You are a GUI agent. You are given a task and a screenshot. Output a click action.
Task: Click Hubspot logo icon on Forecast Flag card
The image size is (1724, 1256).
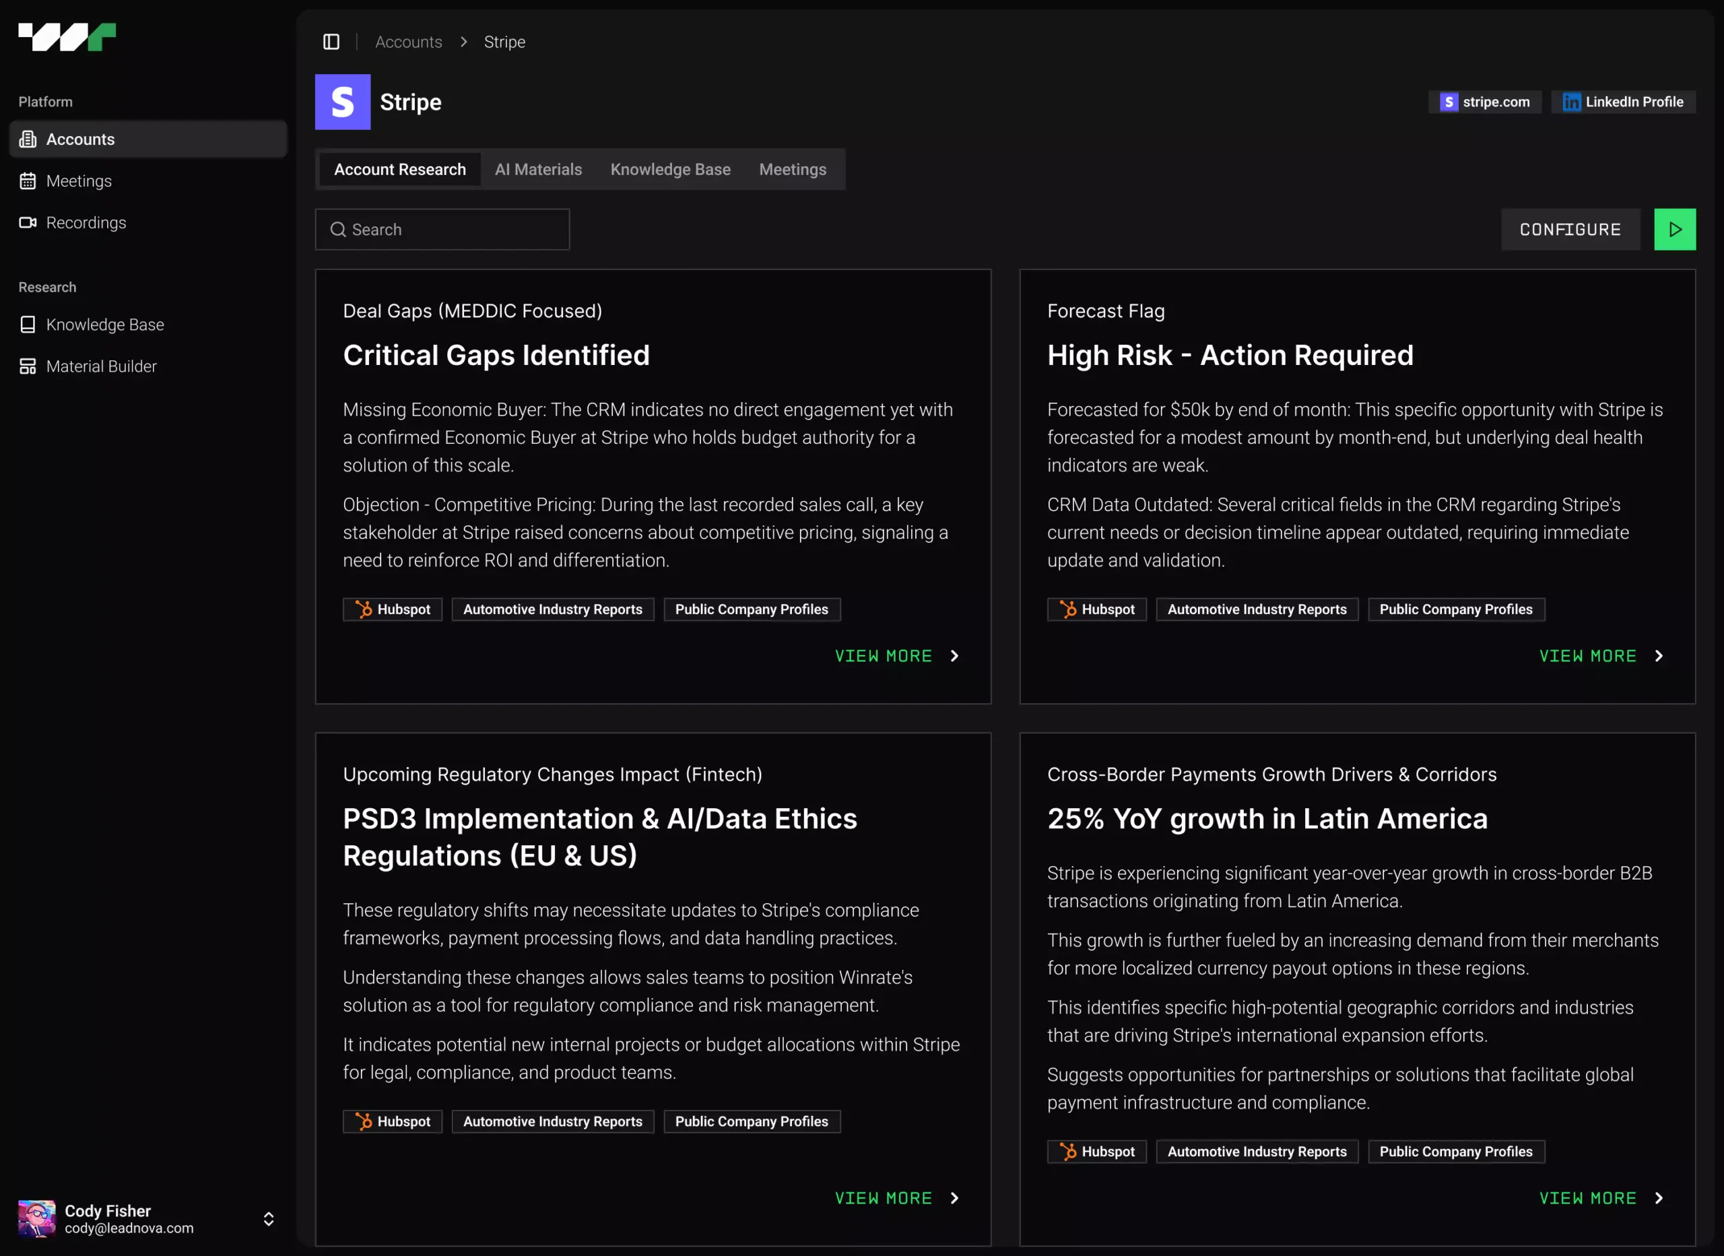[x=1069, y=609]
